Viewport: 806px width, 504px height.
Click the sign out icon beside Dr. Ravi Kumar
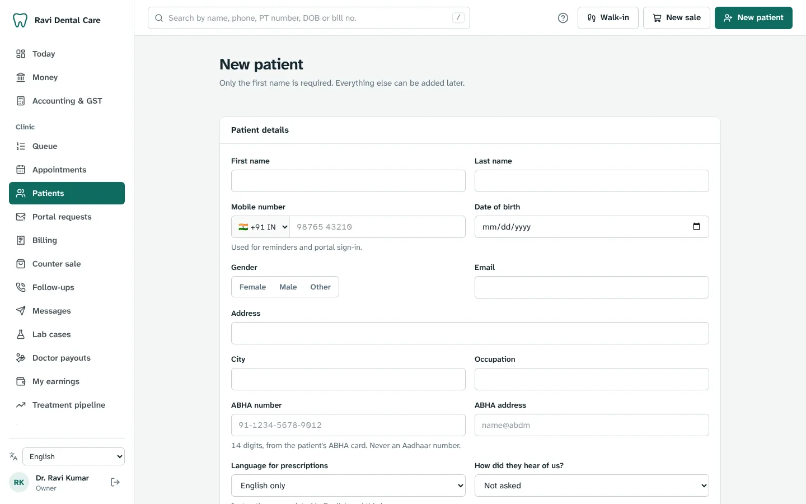pos(115,482)
